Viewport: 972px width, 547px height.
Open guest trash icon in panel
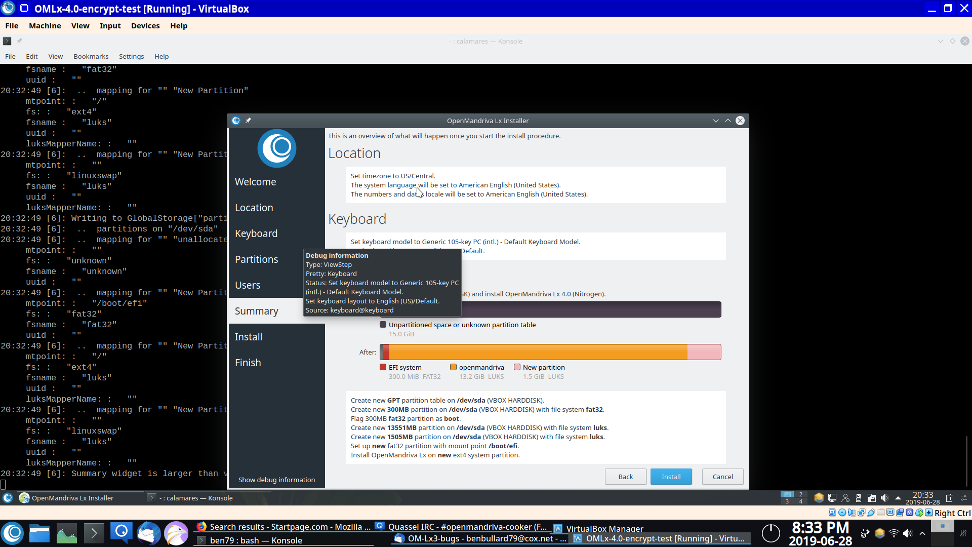949,498
